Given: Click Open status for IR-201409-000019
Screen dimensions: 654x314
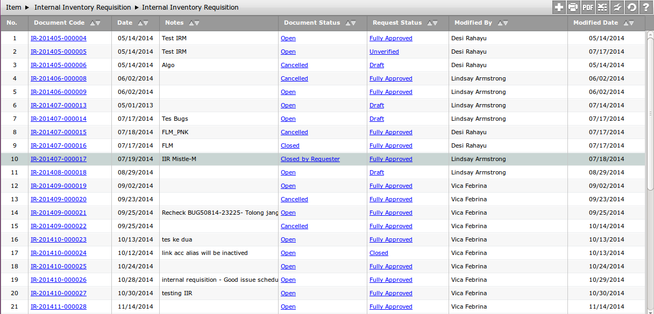Looking at the screenshot, I should [288, 186].
